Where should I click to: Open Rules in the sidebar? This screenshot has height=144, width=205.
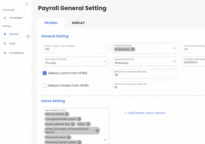tap(12, 43)
